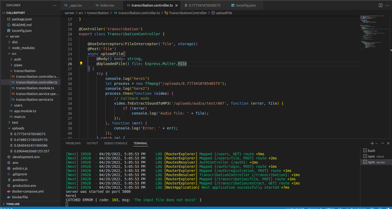
Task: Open README.md file
Action: pyautogui.click(x=31, y=25)
